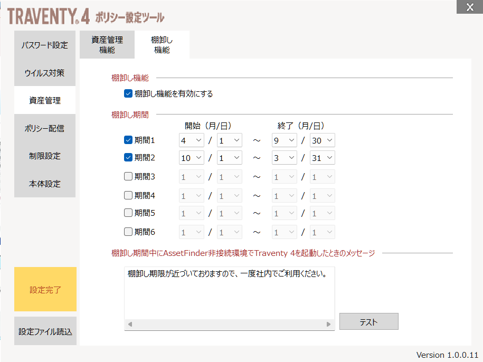Select the 棚卸し機能 tab

162,45
